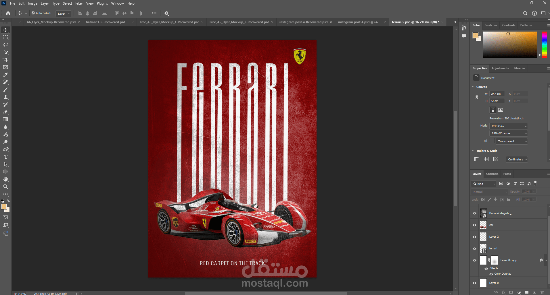Open the Image menu

click(32, 3)
